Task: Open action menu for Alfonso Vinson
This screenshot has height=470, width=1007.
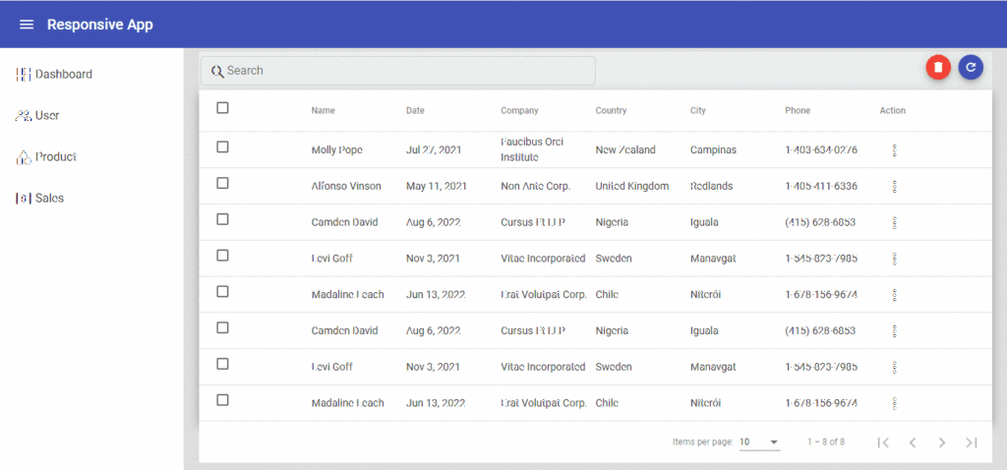Action: tap(894, 187)
